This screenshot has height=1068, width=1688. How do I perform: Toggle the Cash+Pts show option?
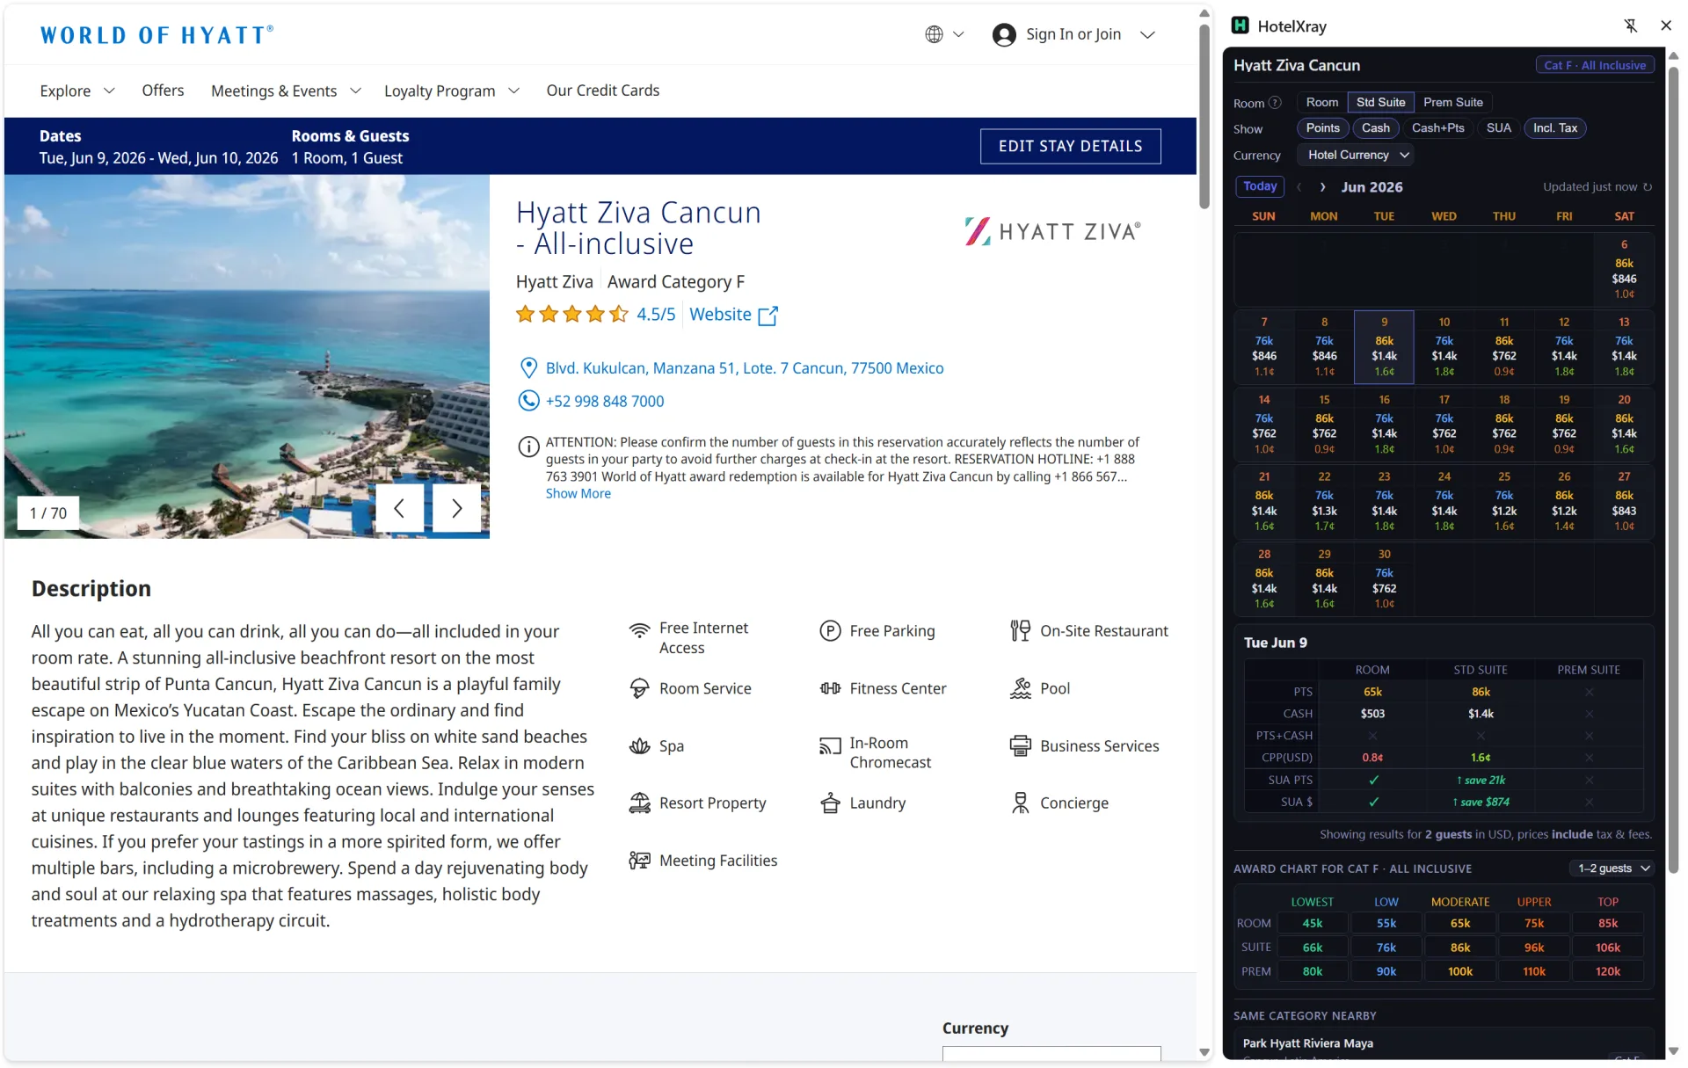click(x=1437, y=128)
